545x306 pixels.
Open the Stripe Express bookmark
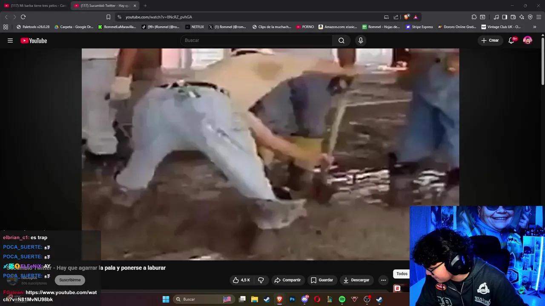pos(419,27)
